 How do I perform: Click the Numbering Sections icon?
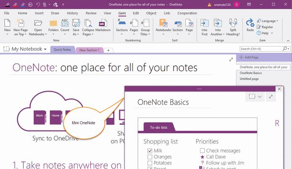[122, 22]
